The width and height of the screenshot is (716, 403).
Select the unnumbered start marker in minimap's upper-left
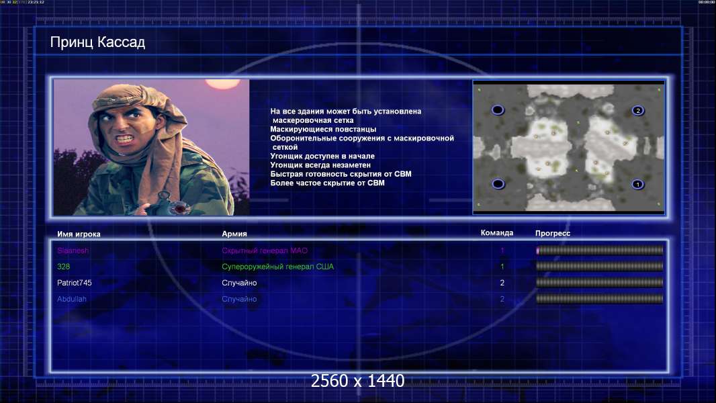click(x=498, y=110)
